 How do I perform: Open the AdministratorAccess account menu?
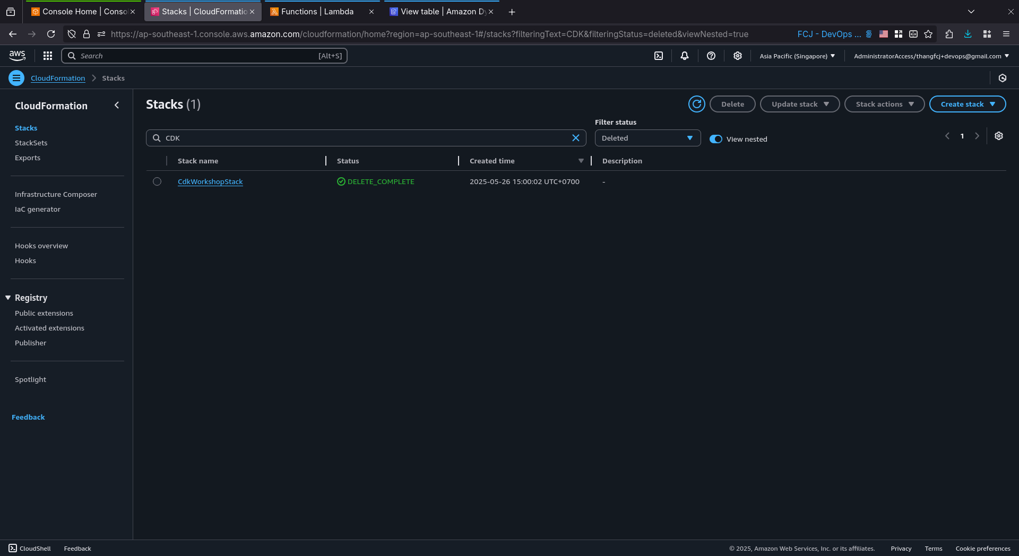[931, 56]
